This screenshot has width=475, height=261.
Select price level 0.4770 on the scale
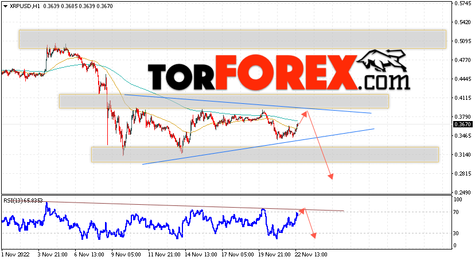[x=462, y=60]
